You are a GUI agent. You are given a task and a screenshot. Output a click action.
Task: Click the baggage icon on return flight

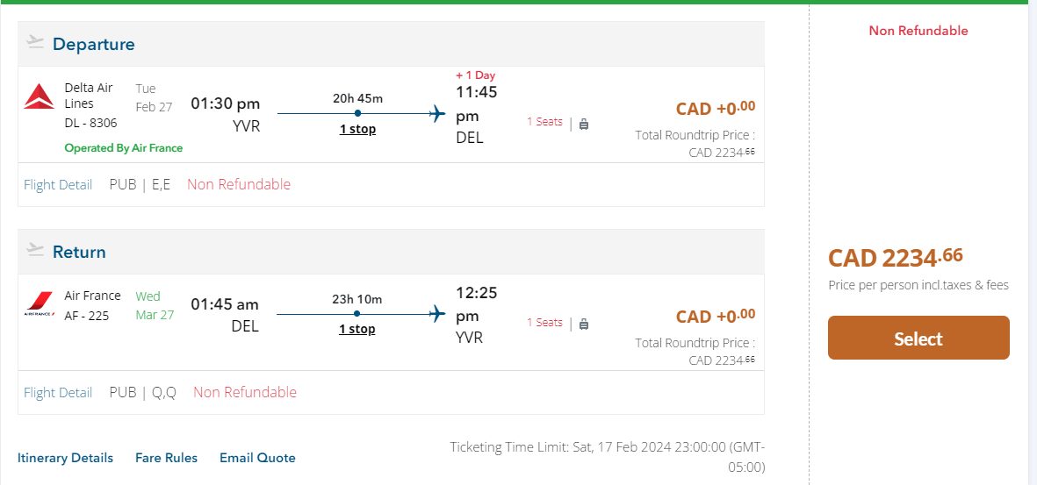coord(584,324)
